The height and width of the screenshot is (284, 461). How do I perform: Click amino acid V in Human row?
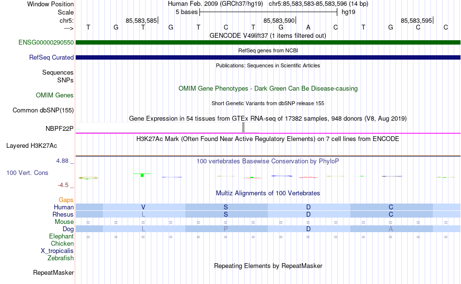pos(143,207)
